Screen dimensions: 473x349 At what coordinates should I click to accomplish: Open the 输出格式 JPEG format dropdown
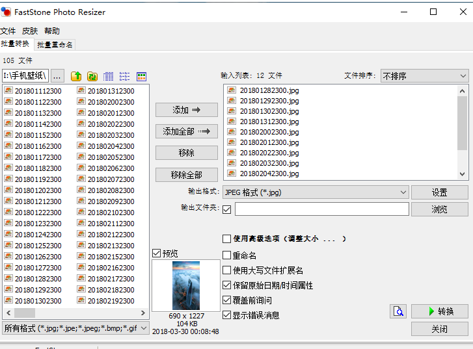click(316, 192)
